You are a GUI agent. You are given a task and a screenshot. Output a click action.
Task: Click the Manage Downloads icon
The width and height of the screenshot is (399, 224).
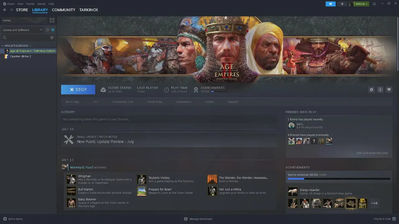[186, 219]
